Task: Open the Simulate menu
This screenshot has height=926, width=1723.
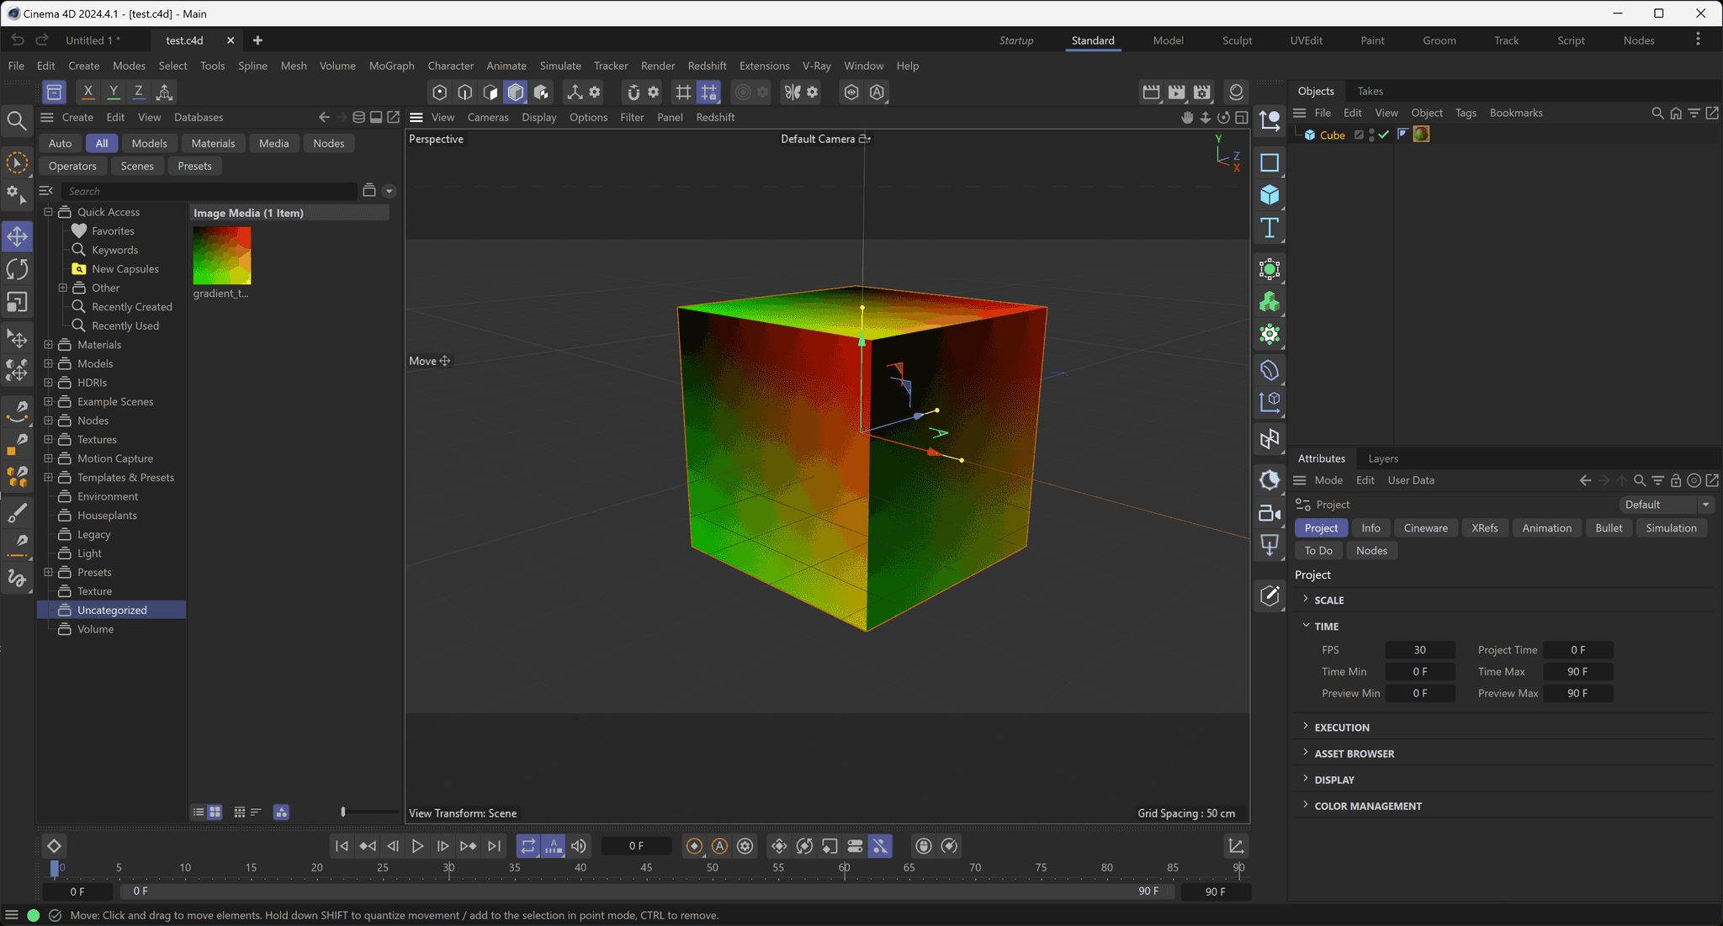Action: click(x=560, y=66)
